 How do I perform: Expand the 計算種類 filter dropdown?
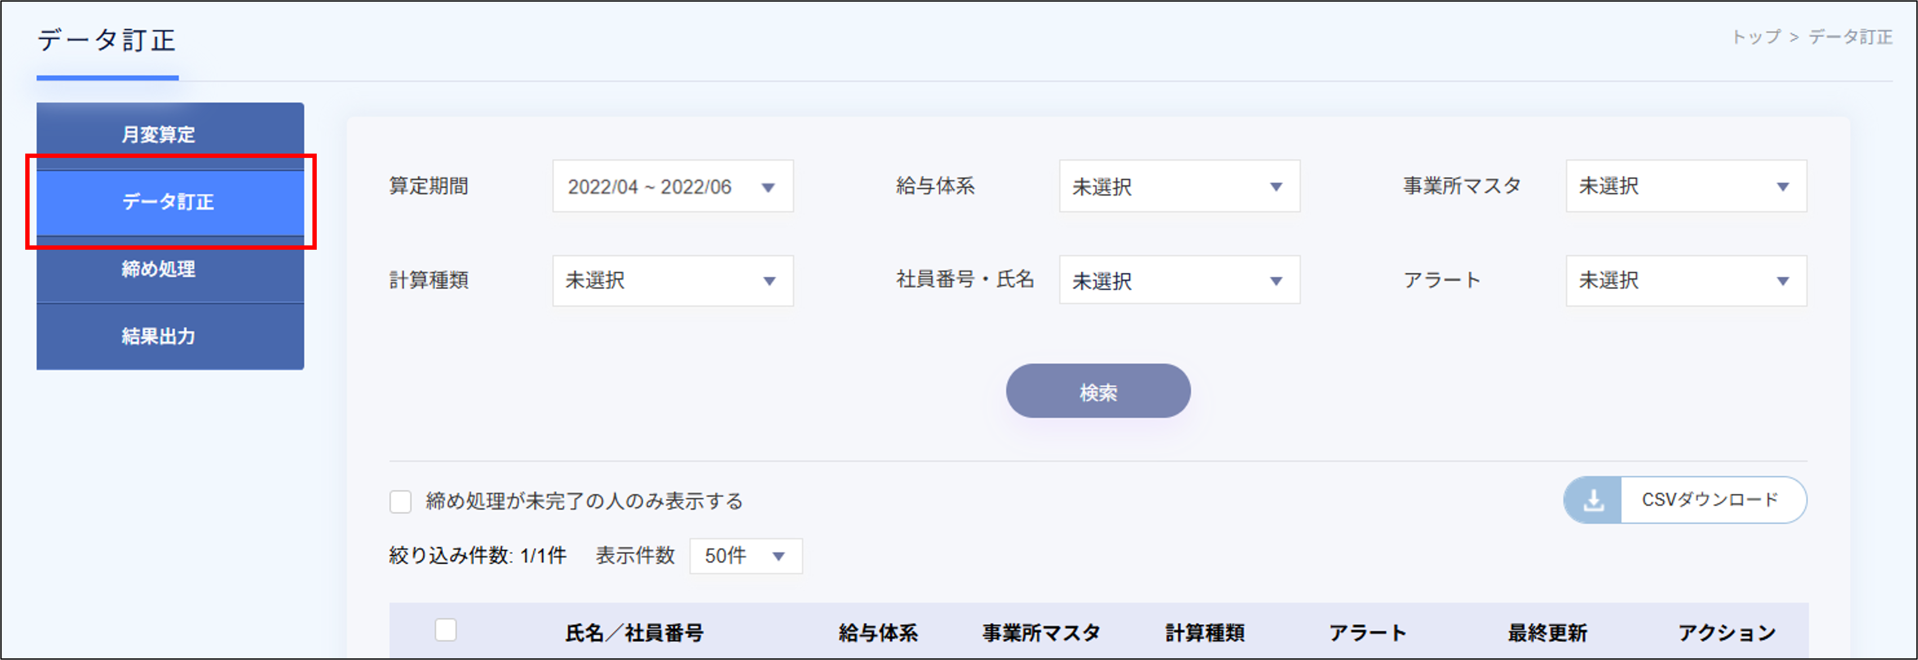(x=672, y=281)
